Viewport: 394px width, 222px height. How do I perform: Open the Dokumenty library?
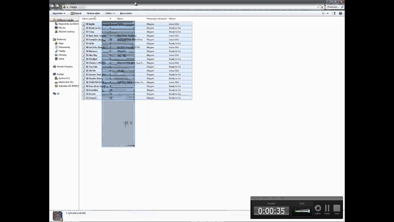[64, 47]
